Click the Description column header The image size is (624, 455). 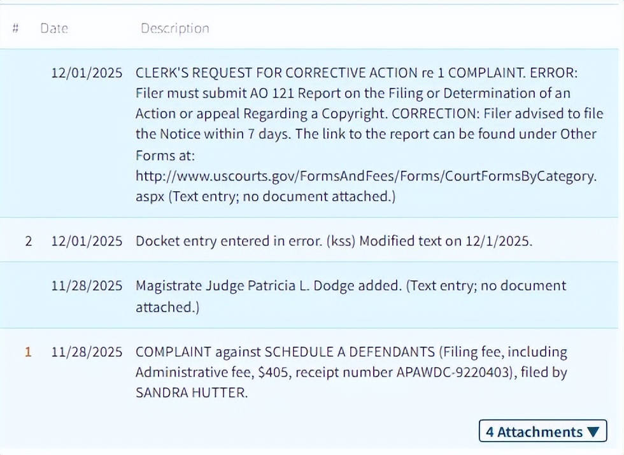[x=174, y=28]
